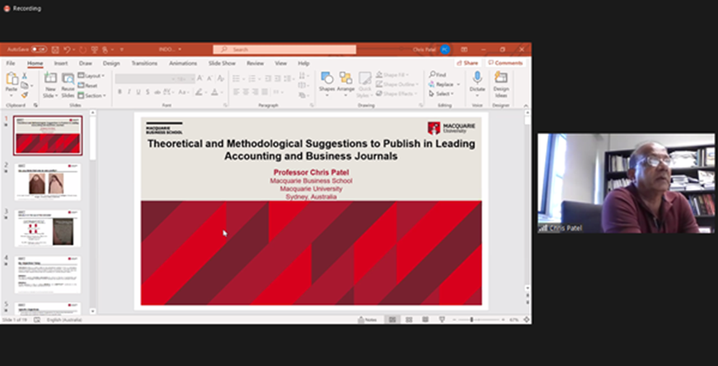
Task: Toggle bold formatting
Action: [119, 92]
